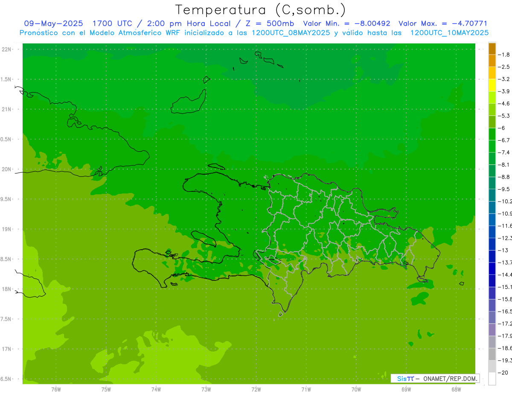Viewport: 512px width, 395px height.
Task: Pick the teal swatch between -8.8 and -9.5
Action: point(492,183)
